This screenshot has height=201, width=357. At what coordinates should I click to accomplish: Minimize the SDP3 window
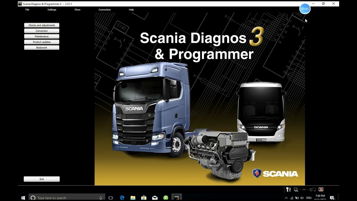tap(313, 4)
